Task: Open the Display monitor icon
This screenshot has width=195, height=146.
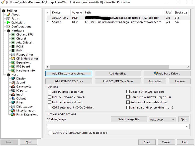Action: coord(13,78)
